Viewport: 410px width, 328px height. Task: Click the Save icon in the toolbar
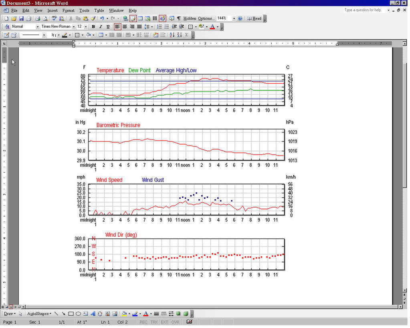(21, 18)
